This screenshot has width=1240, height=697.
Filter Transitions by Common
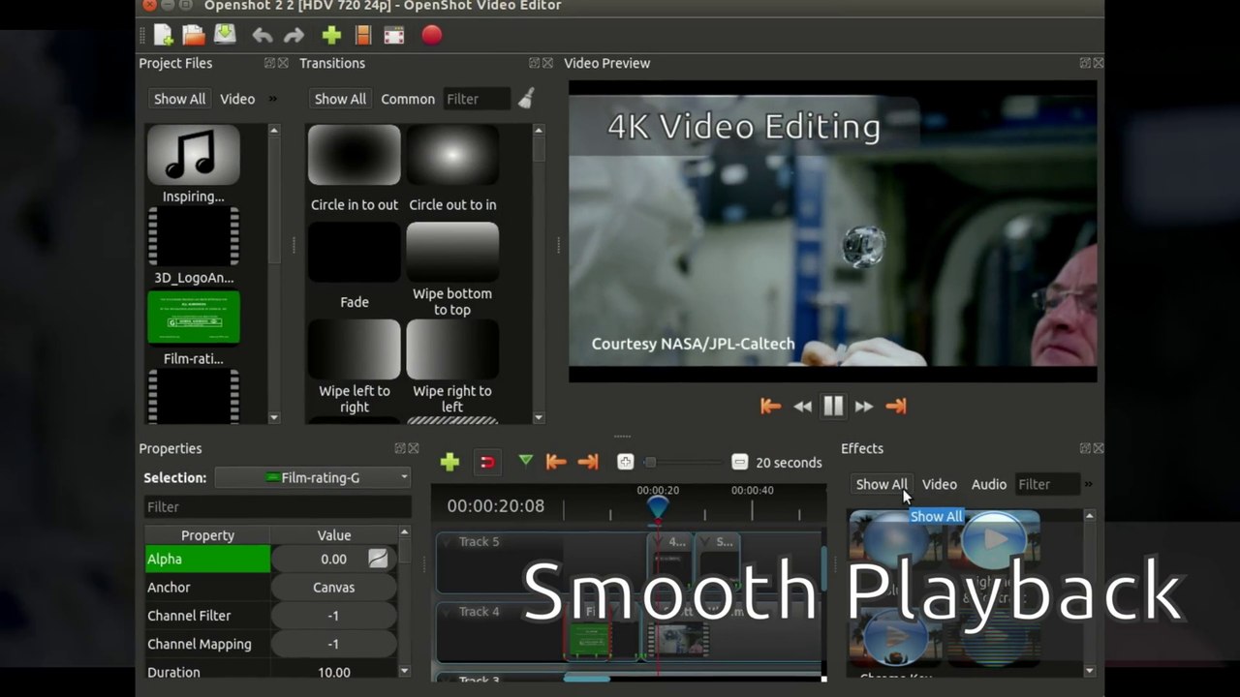[408, 99]
